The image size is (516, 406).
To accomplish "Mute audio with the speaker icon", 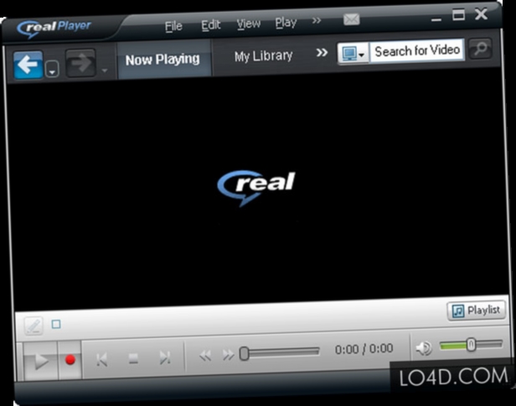I will (x=424, y=348).
